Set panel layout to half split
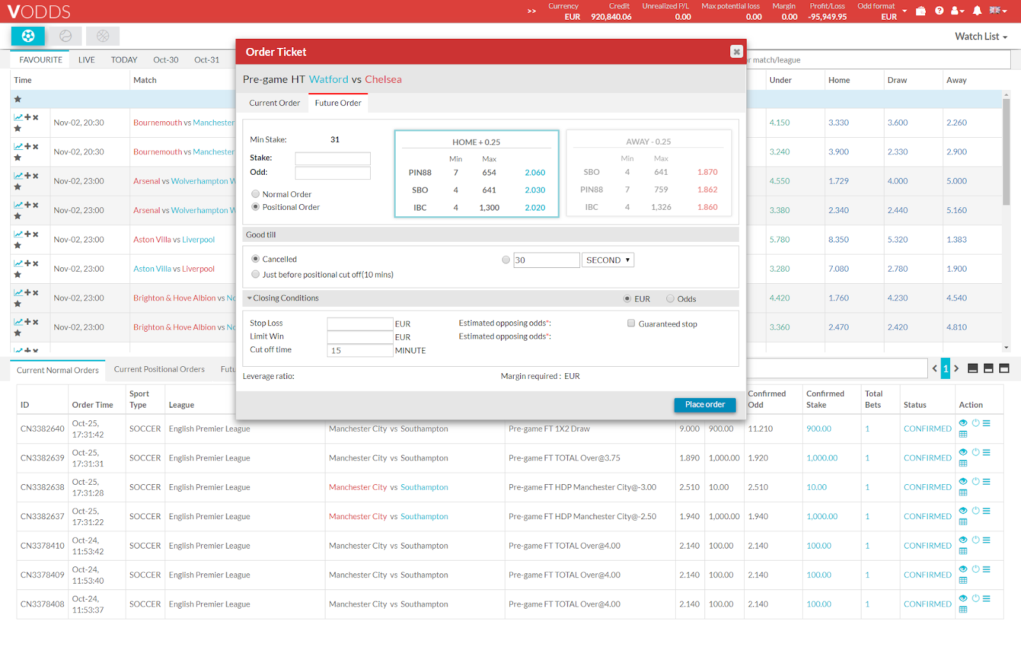The width and height of the screenshot is (1021, 650). (x=988, y=368)
